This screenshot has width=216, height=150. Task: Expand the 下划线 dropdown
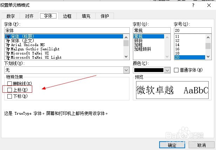point(126,70)
